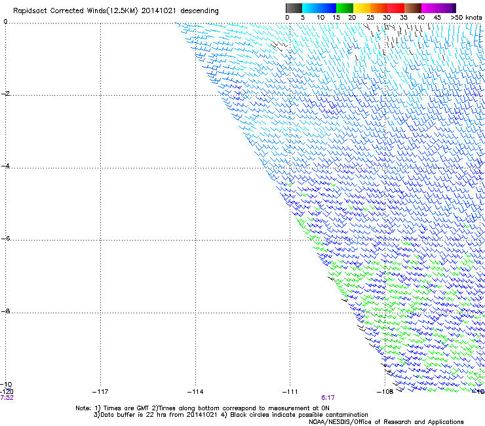Click the '-6' latitude axis label
Image resolution: width=485 pixels, height=426 pixels.
5,238
